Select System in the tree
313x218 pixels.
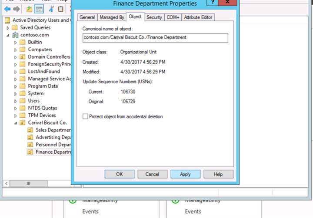point(36,93)
